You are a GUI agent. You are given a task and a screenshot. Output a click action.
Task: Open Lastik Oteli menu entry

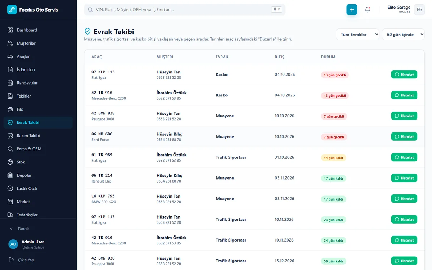click(x=38, y=189)
